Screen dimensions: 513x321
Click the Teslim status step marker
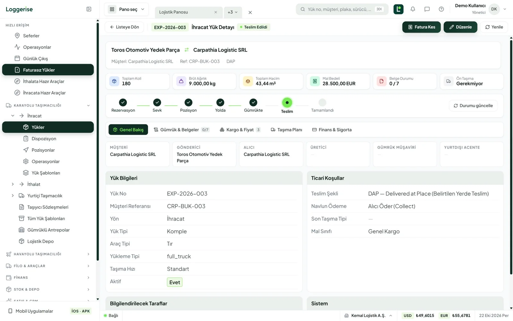[287, 102]
